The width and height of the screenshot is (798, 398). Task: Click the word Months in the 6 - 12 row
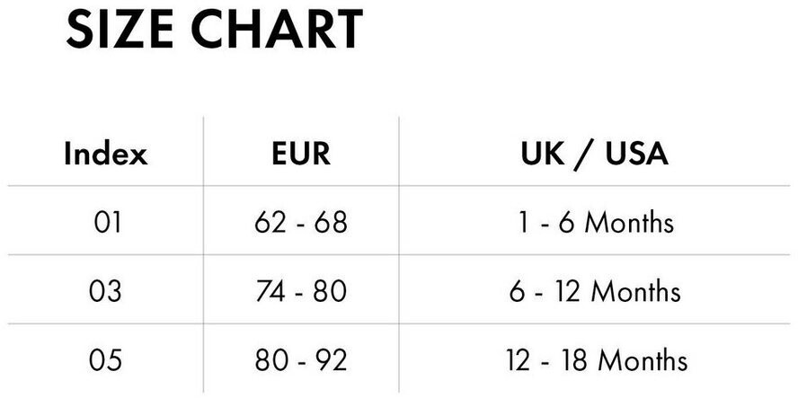coord(636,291)
